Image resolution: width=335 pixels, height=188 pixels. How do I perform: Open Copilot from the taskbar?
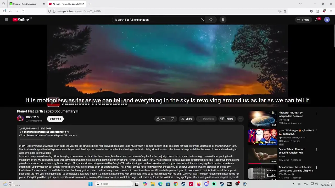pos(145,184)
